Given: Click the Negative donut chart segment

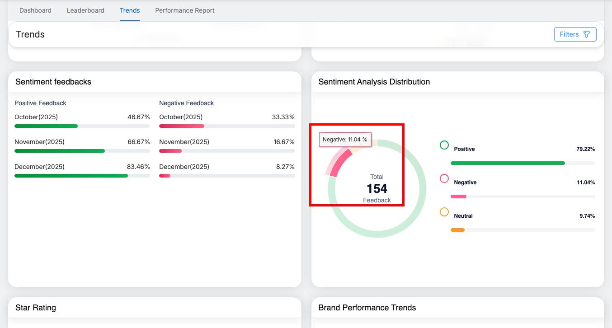Looking at the screenshot, I should point(341,163).
